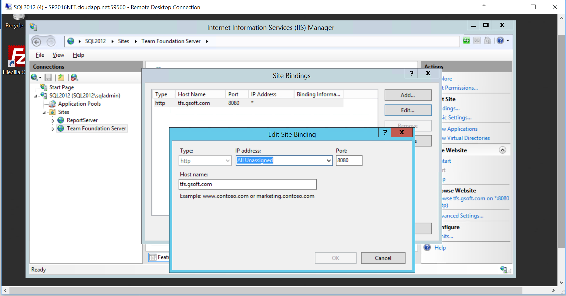
Task: Open the View menu
Action: pos(58,55)
